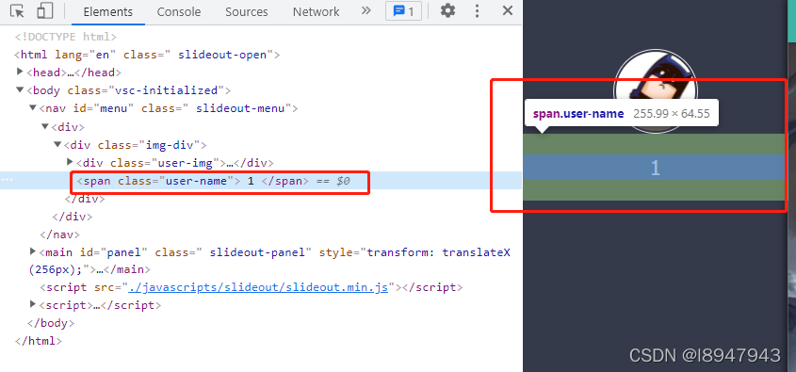
Task: Expand the main panel element
Action: point(33,251)
